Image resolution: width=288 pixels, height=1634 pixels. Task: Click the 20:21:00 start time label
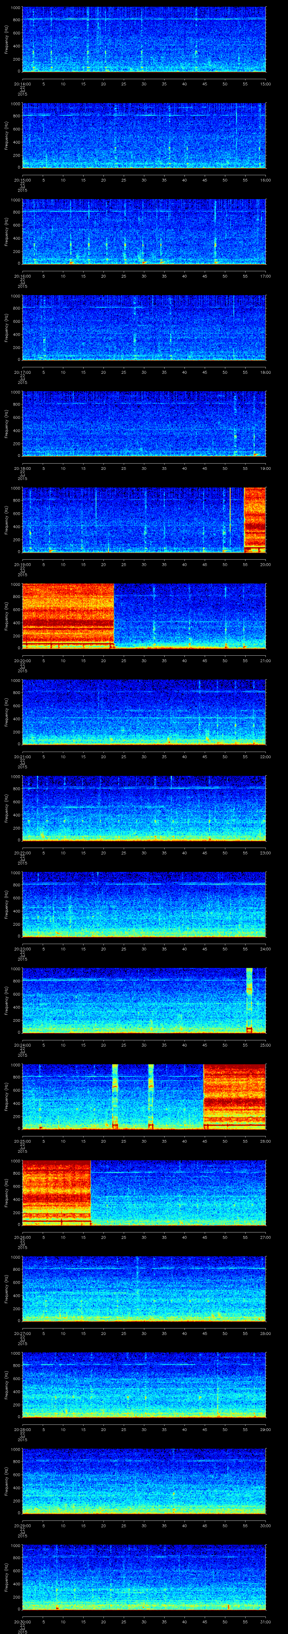(x=22, y=756)
